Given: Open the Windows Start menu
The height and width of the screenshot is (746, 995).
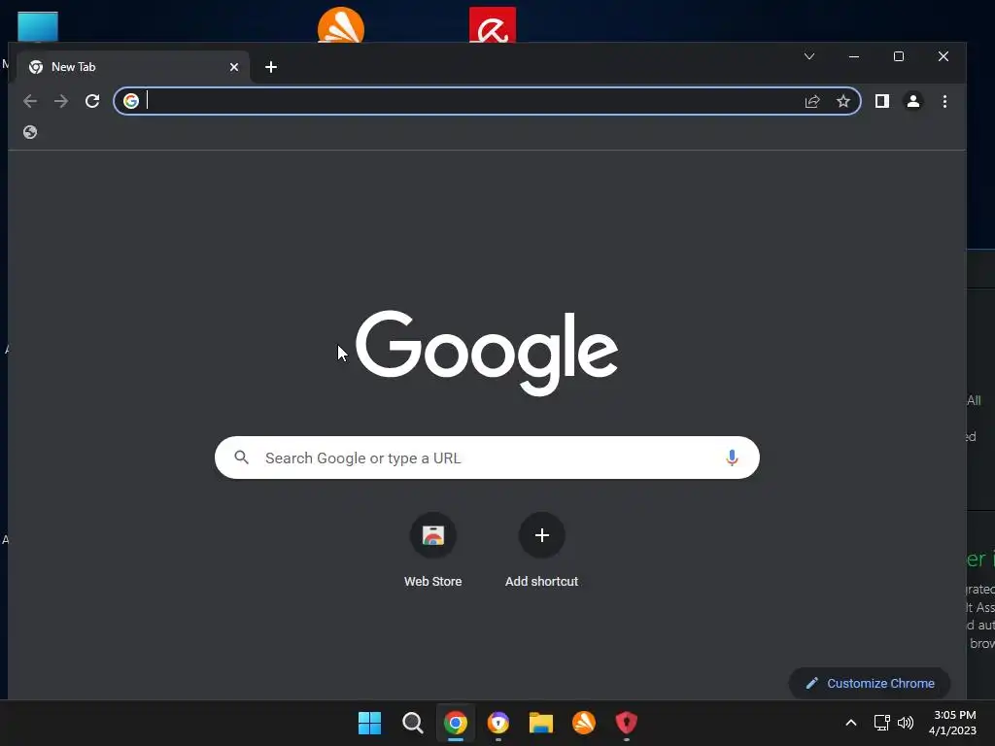Looking at the screenshot, I should 369,723.
